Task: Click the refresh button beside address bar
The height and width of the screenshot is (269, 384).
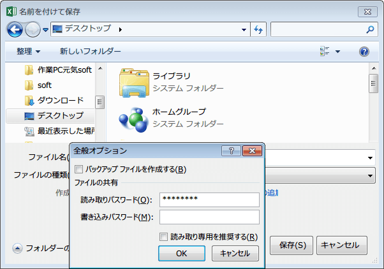Action: click(258, 29)
